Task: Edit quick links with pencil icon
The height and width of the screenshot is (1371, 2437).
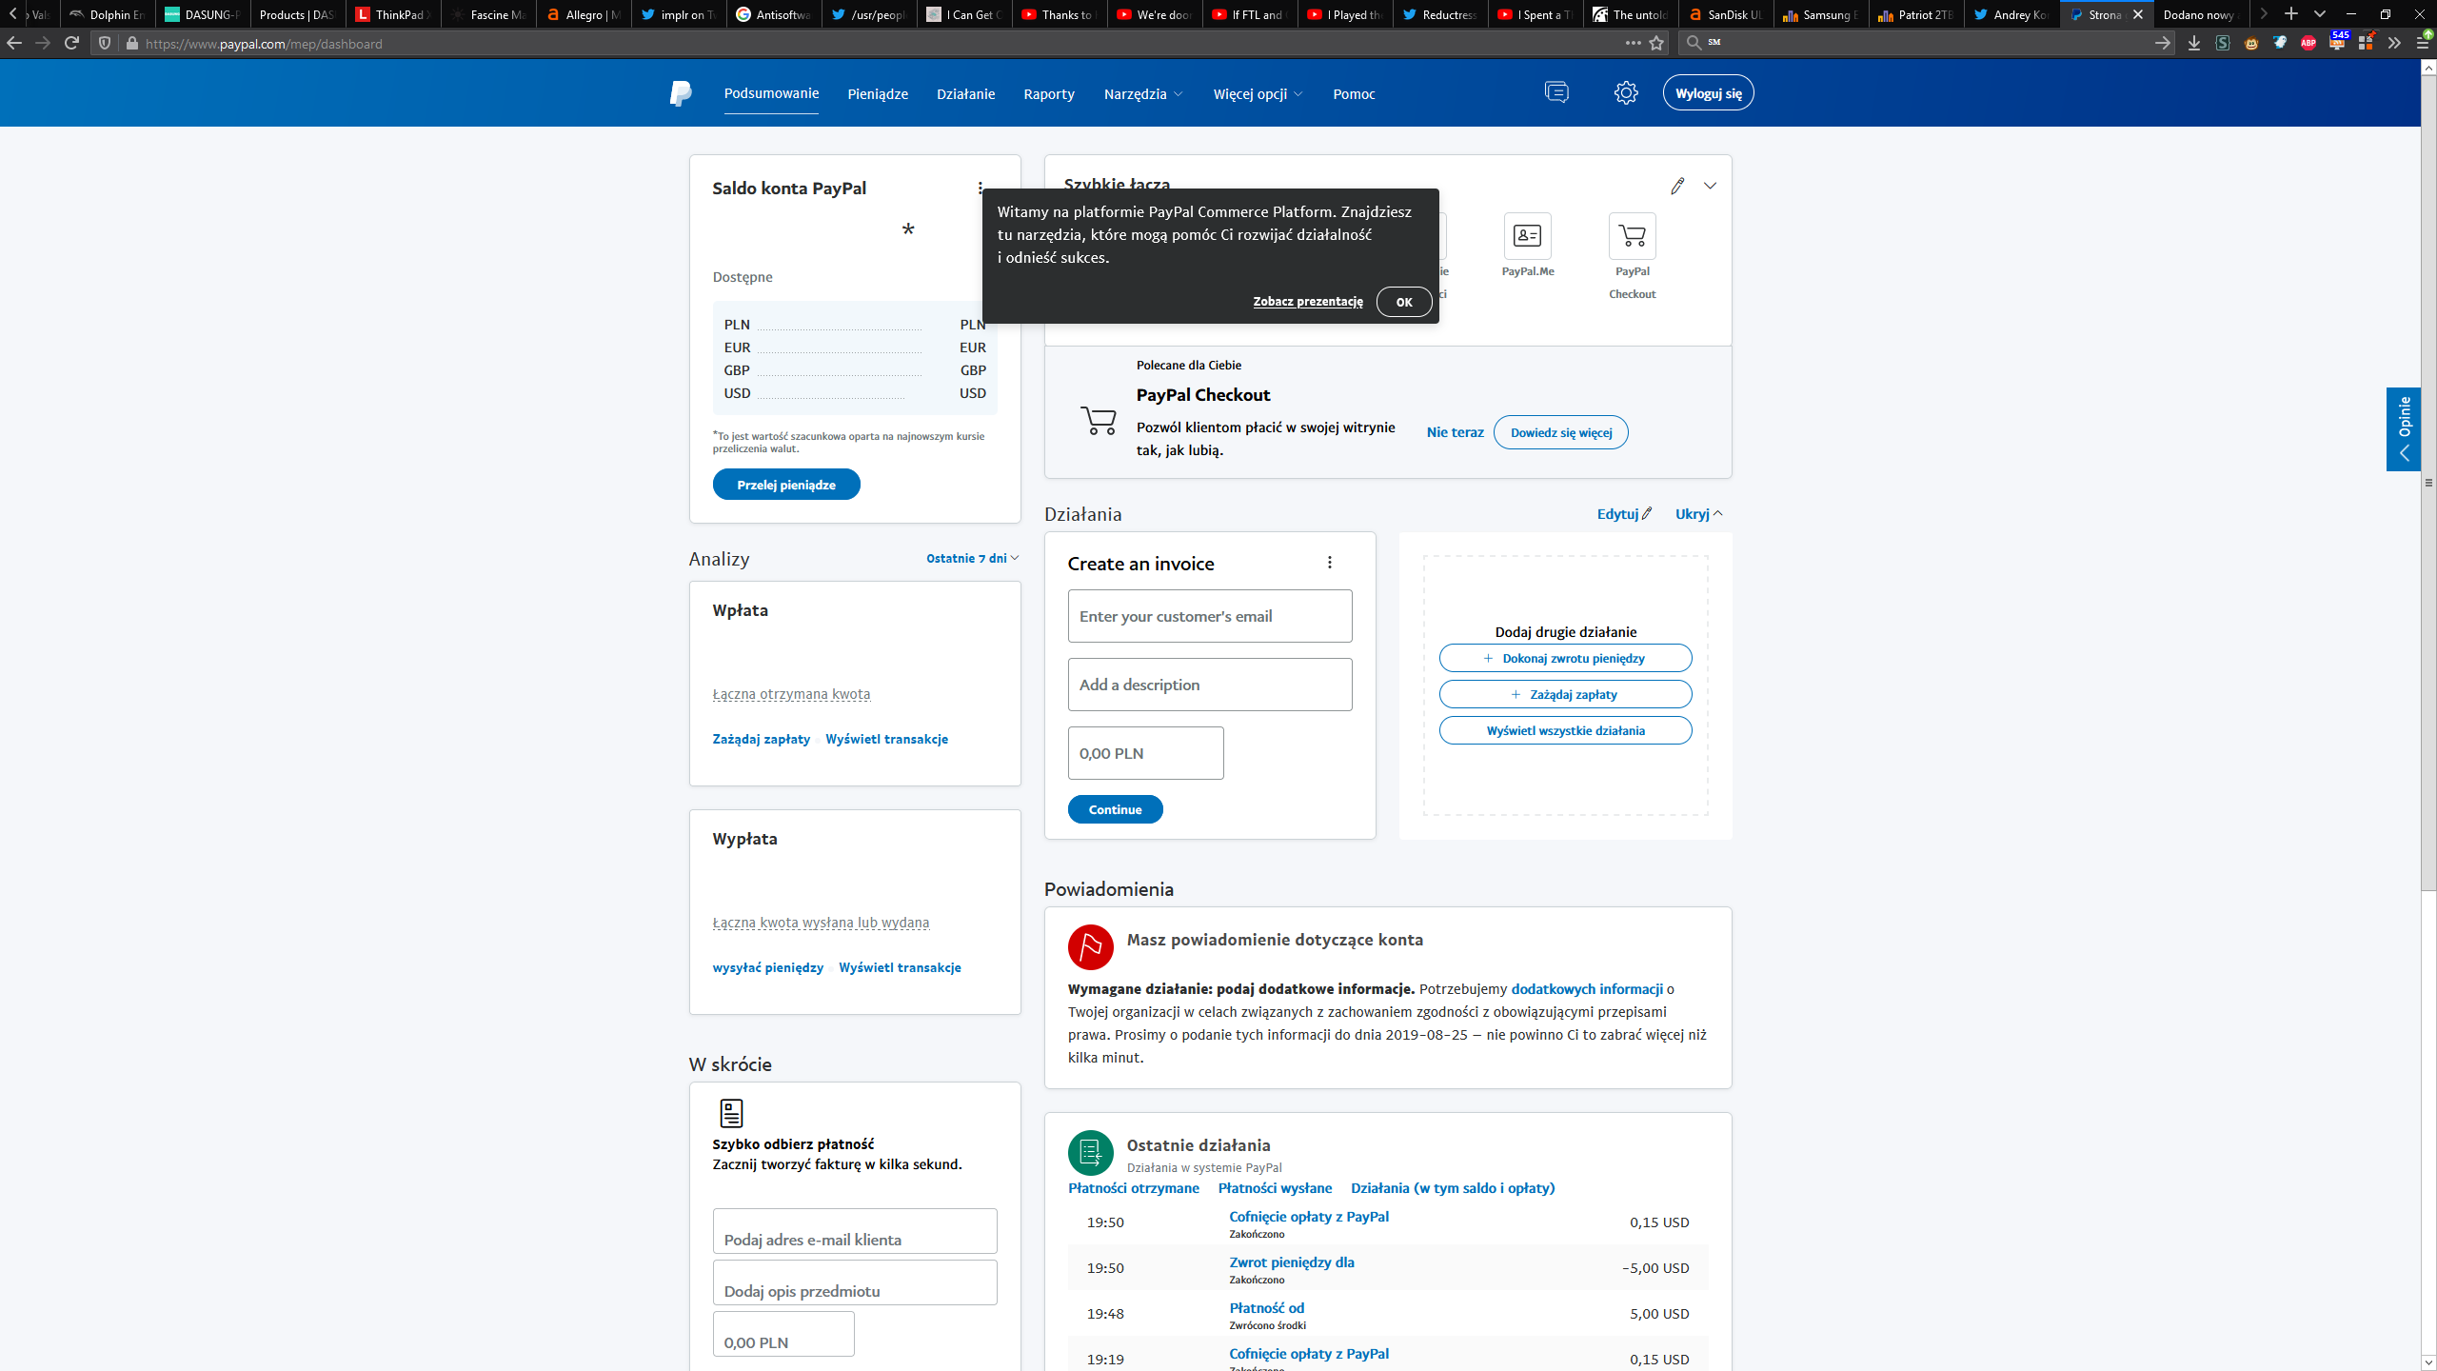Action: click(1677, 186)
